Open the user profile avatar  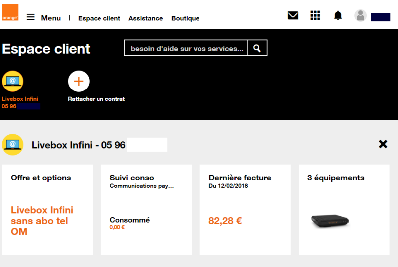[360, 16]
